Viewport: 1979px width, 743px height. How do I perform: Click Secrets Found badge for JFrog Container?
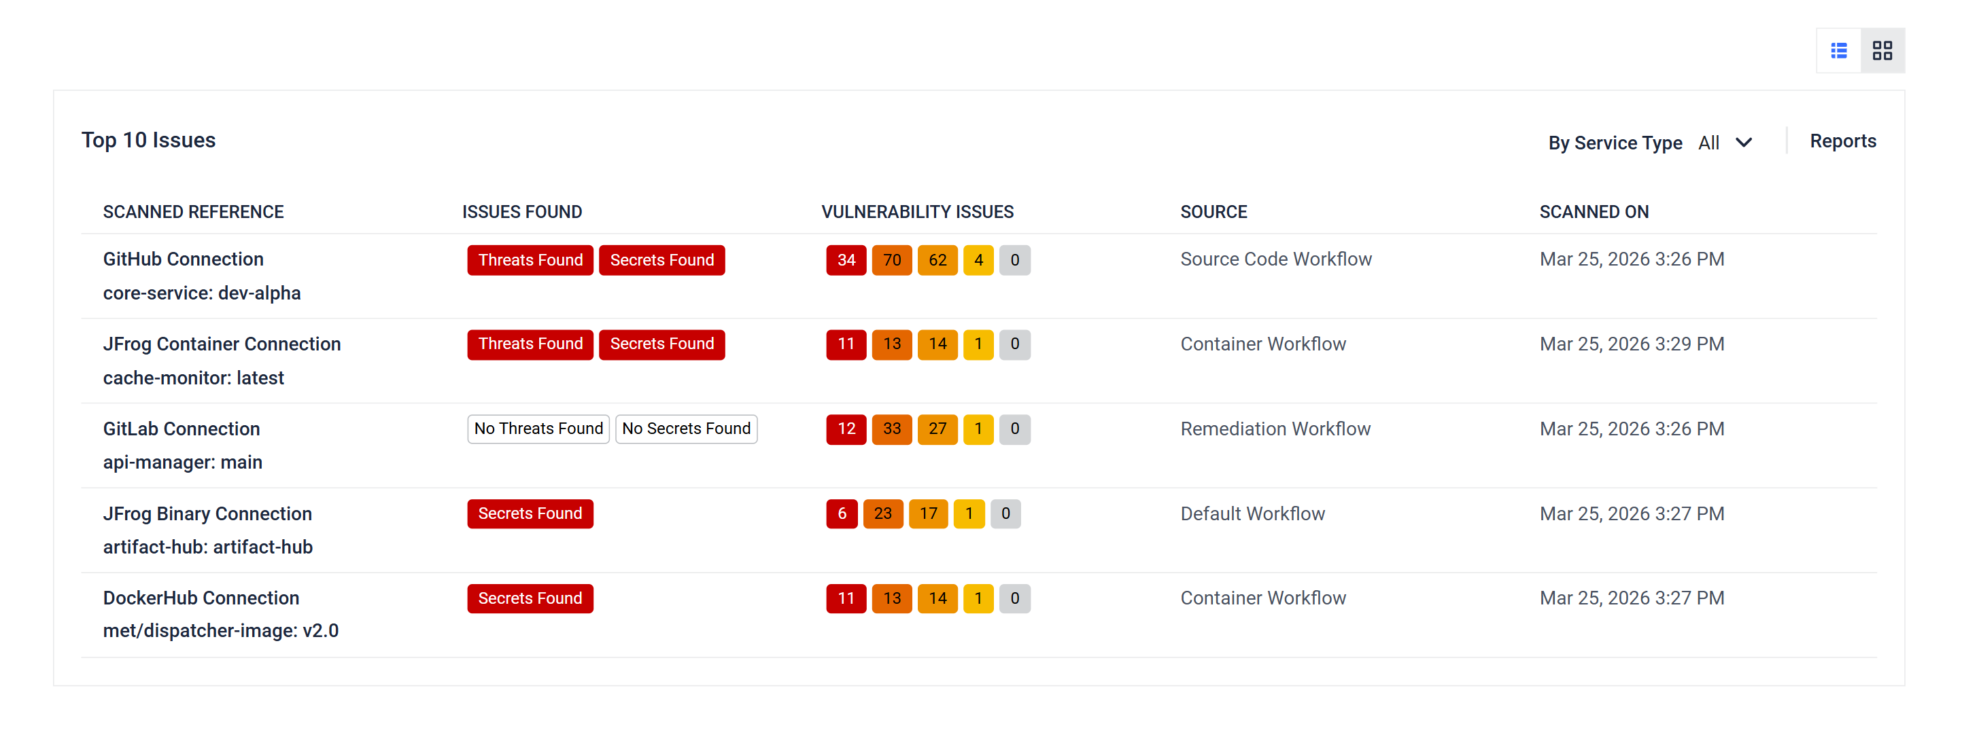[x=661, y=344]
